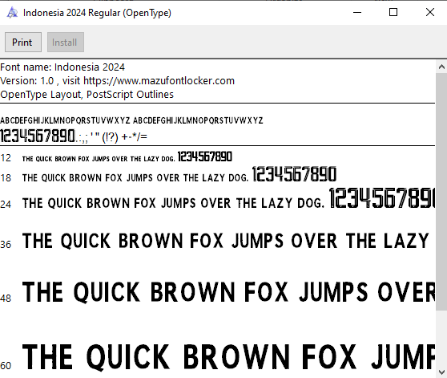Click the font viewer app icon in title bar
This screenshot has width=447, height=378.
tap(12, 13)
